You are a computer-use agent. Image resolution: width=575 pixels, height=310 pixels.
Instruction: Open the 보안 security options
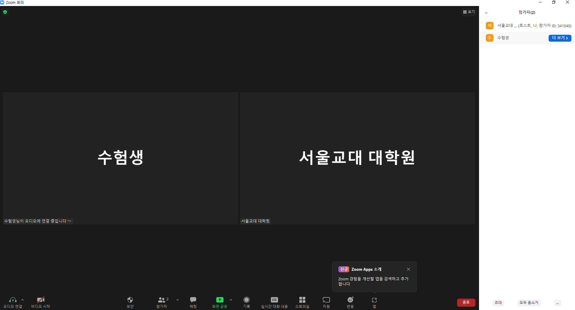pyautogui.click(x=130, y=302)
